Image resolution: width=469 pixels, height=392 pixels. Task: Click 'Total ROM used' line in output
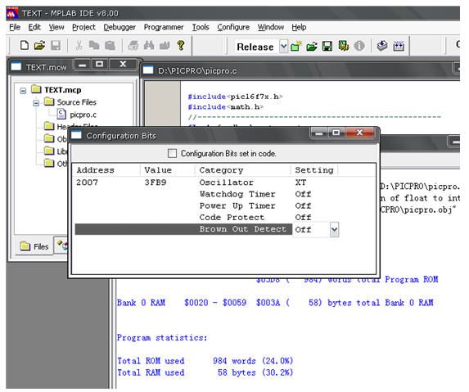pos(205,361)
